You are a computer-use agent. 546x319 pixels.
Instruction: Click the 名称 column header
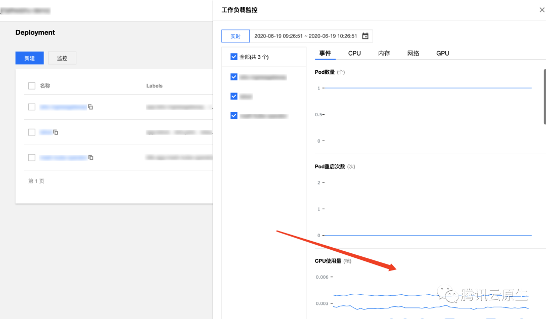tap(45, 85)
